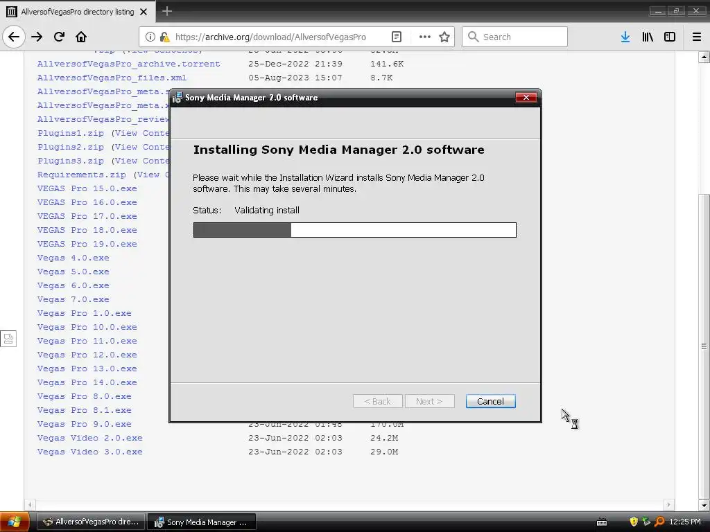Click the network connection tray icon

[x=647, y=522]
